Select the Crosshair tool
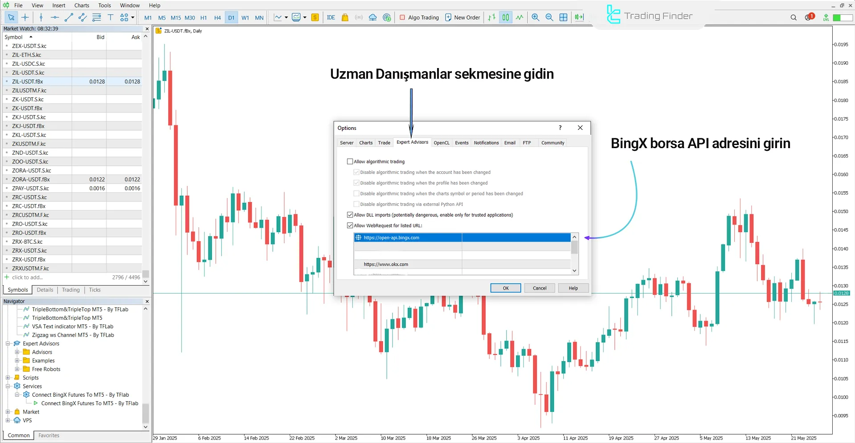The height and width of the screenshot is (443, 855). (x=25, y=17)
